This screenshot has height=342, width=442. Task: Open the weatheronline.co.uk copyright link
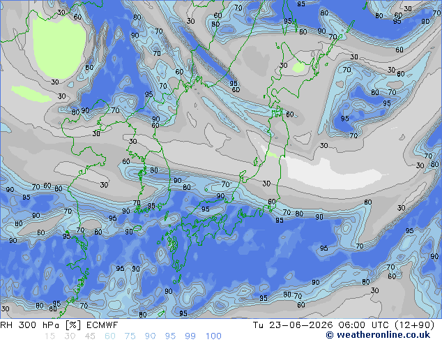coord(378,335)
